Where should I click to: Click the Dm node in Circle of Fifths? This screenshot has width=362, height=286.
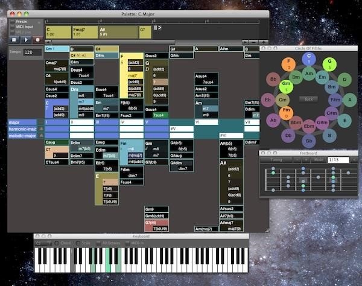click(x=296, y=77)
